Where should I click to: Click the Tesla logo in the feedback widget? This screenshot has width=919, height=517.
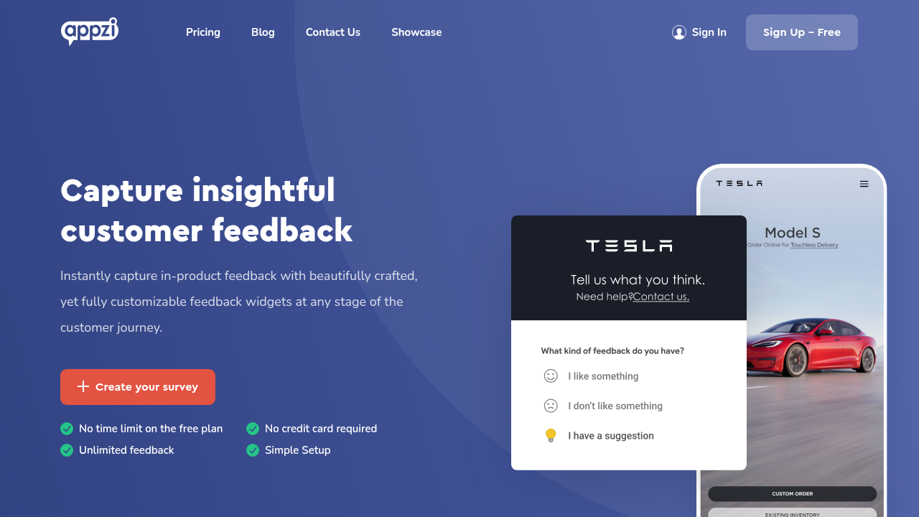tap(629, 246)
